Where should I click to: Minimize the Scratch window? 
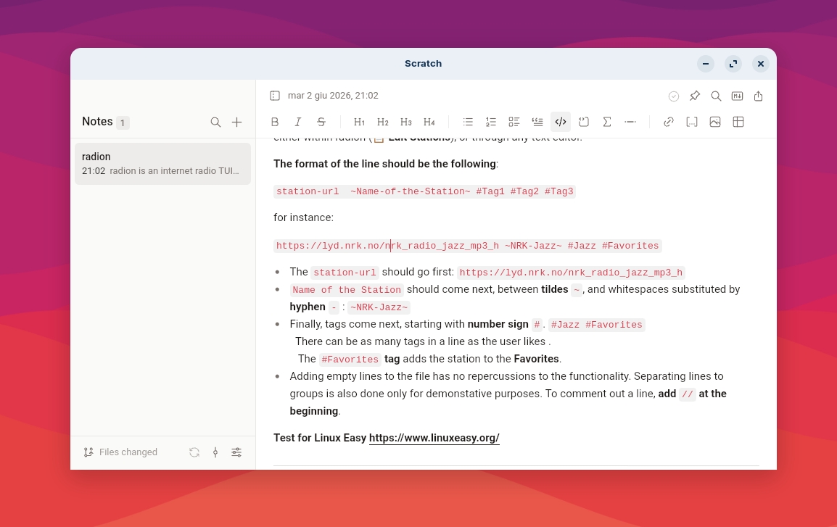point(706,64)
